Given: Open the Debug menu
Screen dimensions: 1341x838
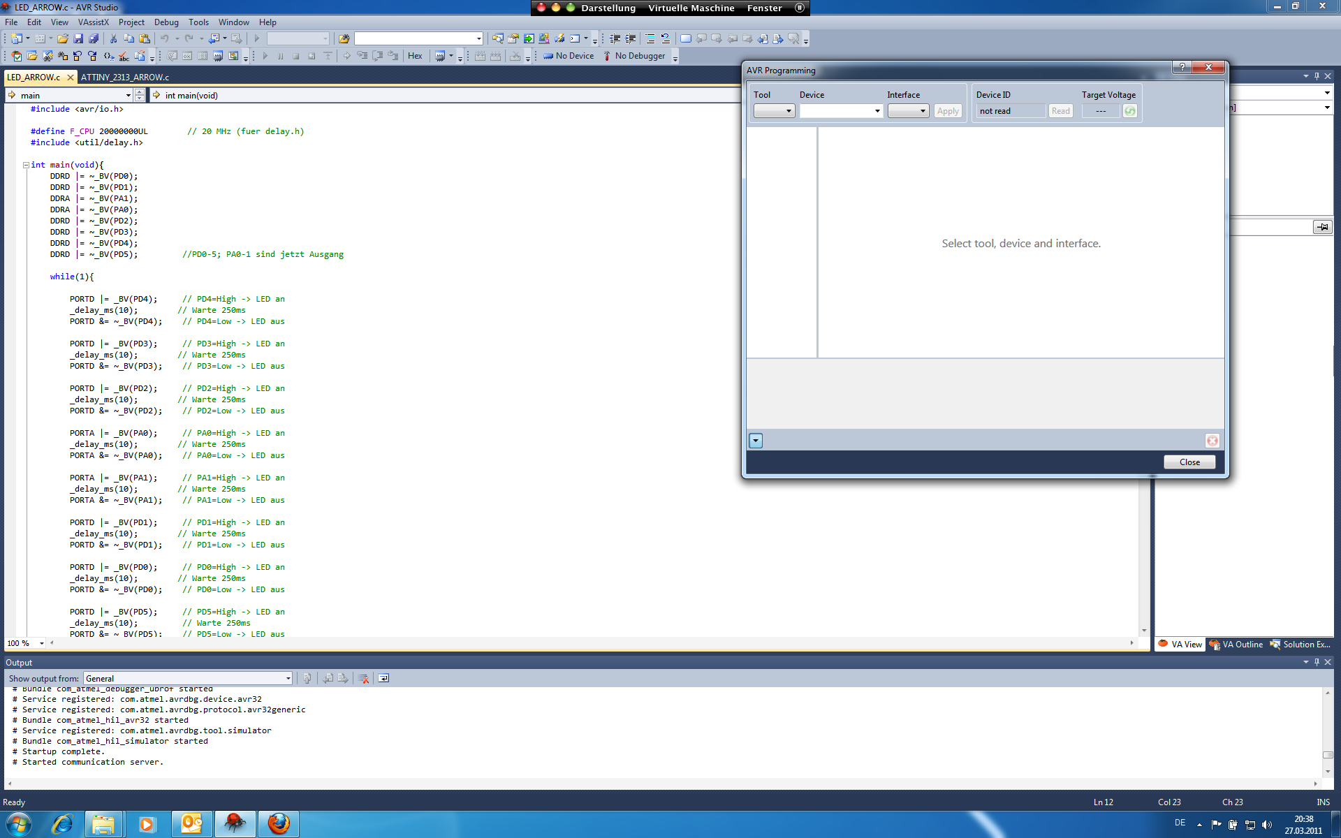Looking at the screenshot, I should [x=166, y=22].
